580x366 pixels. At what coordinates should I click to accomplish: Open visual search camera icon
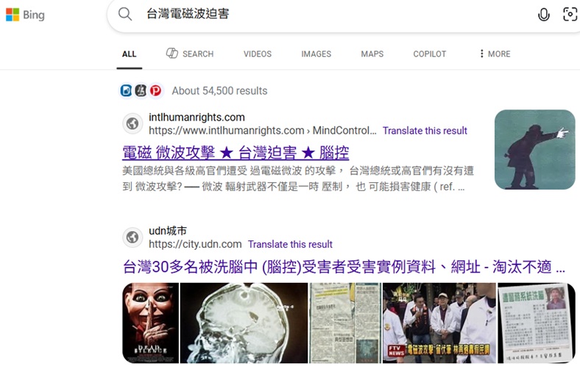pyautogui.click(x=570, y=15)
